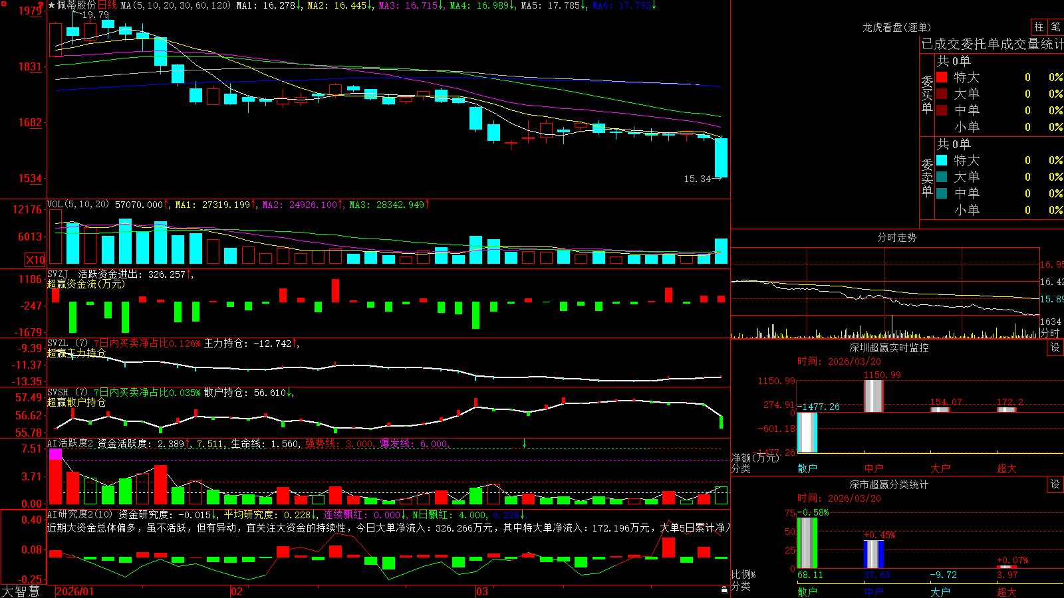Image resolution: width=1064 pixels, height=598 pixels.
Task: Select the teal 大单 sell-order swatch
Action: click(x=942, y=177)
